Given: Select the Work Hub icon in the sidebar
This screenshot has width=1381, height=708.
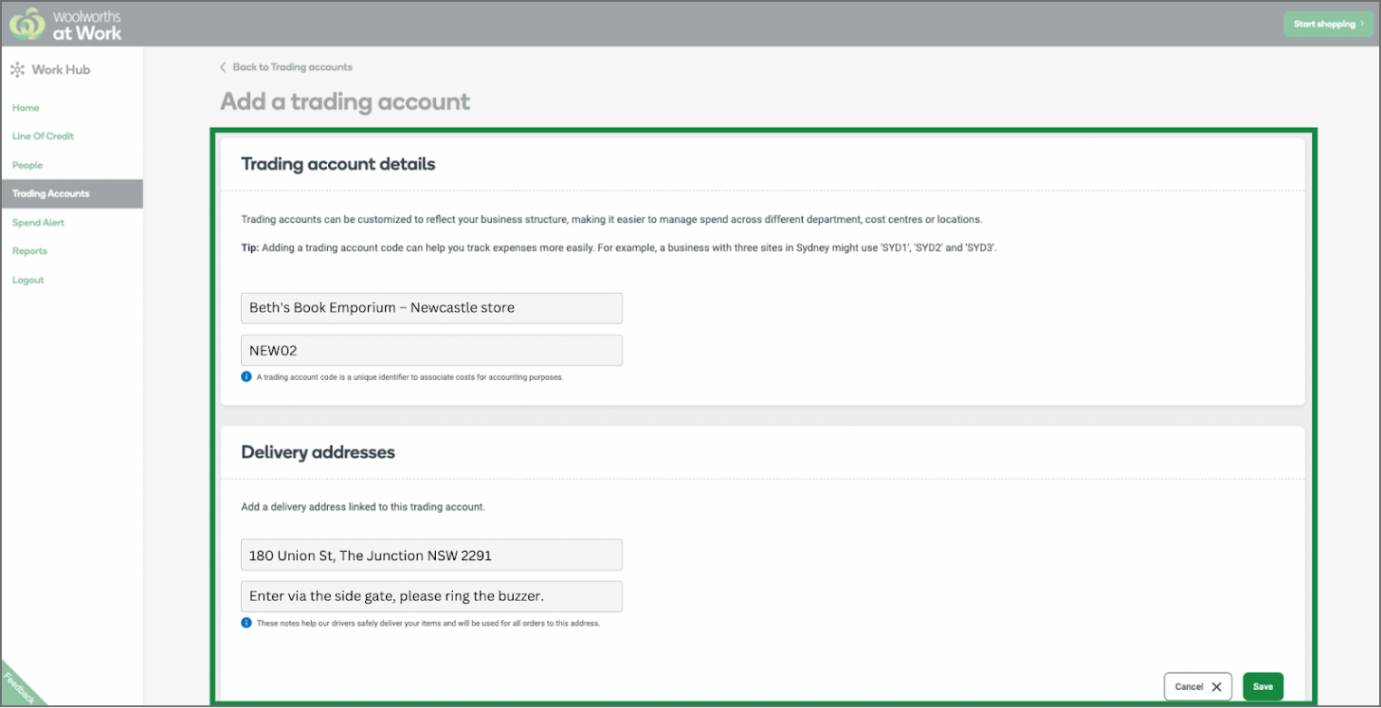Looking at the screenshot, I should [x=18, y=69].
